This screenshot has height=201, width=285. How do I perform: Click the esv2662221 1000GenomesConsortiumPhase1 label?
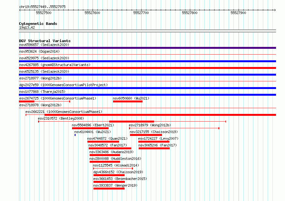[x=64, y=112]
